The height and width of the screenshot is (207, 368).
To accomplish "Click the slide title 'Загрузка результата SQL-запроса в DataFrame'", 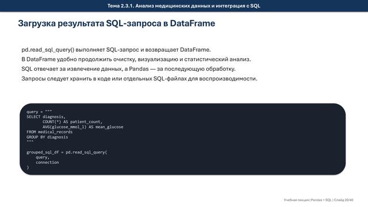I will click(x=116, y=24).
